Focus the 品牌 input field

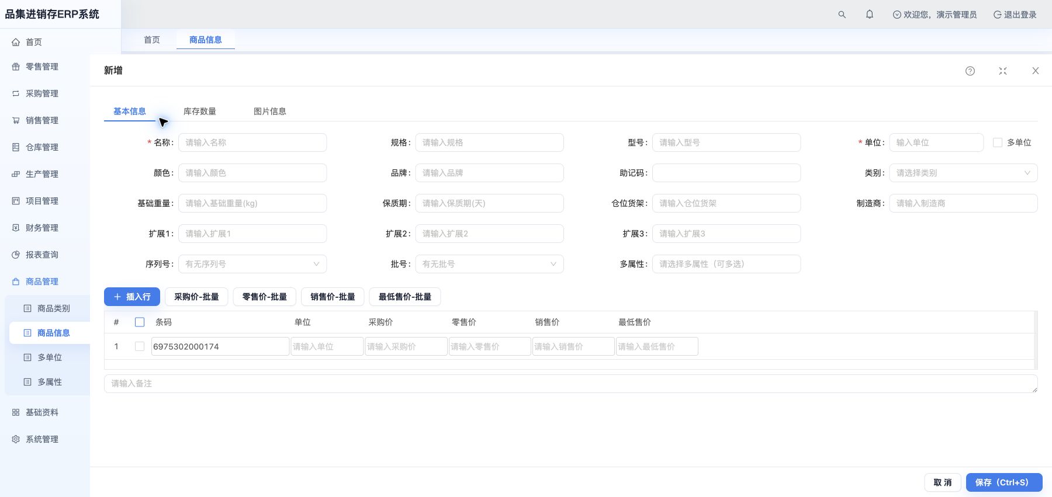(489, 173)
